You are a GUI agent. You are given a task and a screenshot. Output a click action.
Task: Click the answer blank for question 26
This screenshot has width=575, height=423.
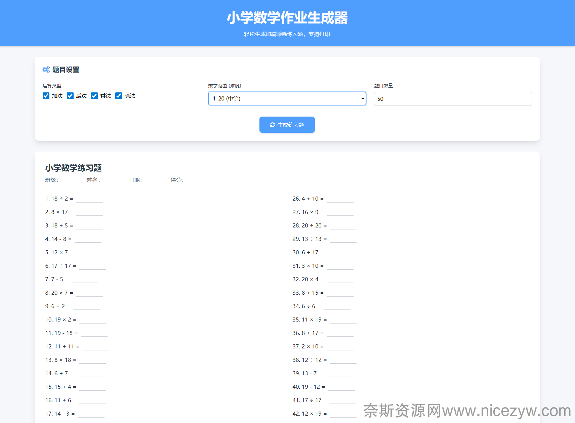click(340, 199)
